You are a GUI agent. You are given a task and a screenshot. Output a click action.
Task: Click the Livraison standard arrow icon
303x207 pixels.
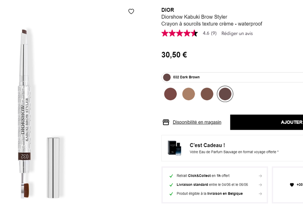[x=260, y=185]
